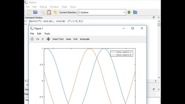Click the Paste clipboard icon
Image resolution: width=185 pixels, height=104 pixels.
pyautogui.click(x=49, y=12)
